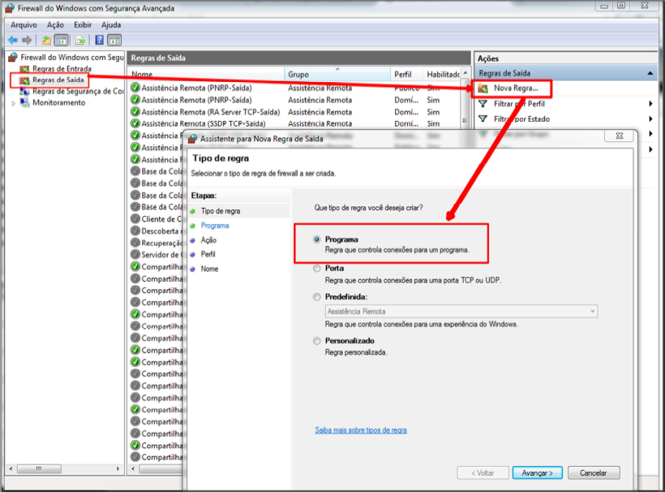Toggle the action pane toolbar icon
This screenshot has width=665, height=492.
pos(114,41)
